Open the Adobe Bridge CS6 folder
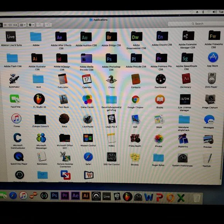Image resolution: width=224 pixels, height=224 pixels. tap(111, 37)
